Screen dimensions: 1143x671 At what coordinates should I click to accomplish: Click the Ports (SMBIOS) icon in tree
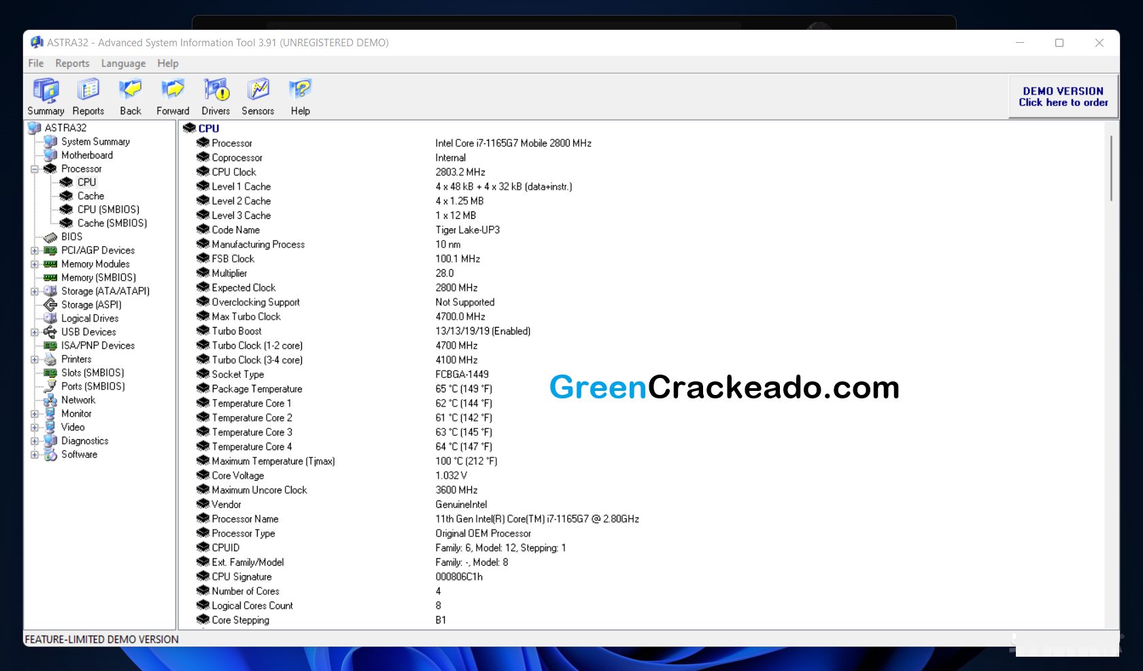point(50,386)
